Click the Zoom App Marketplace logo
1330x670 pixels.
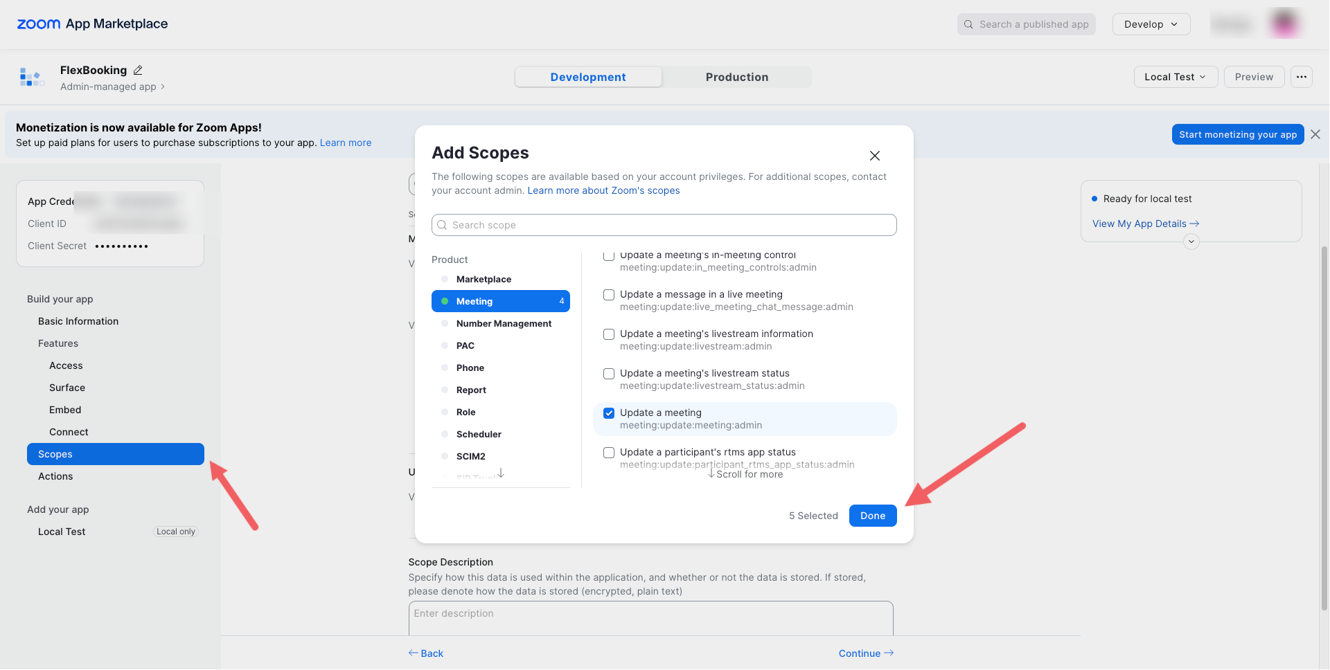92,24
